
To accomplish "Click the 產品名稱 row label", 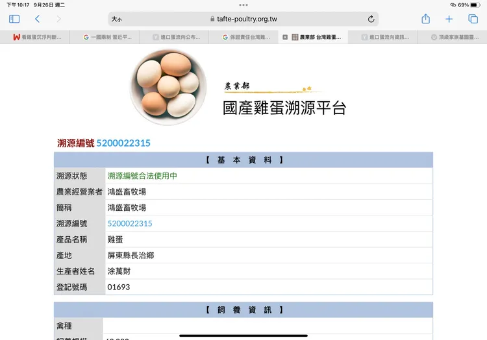I will pos(71,239).
